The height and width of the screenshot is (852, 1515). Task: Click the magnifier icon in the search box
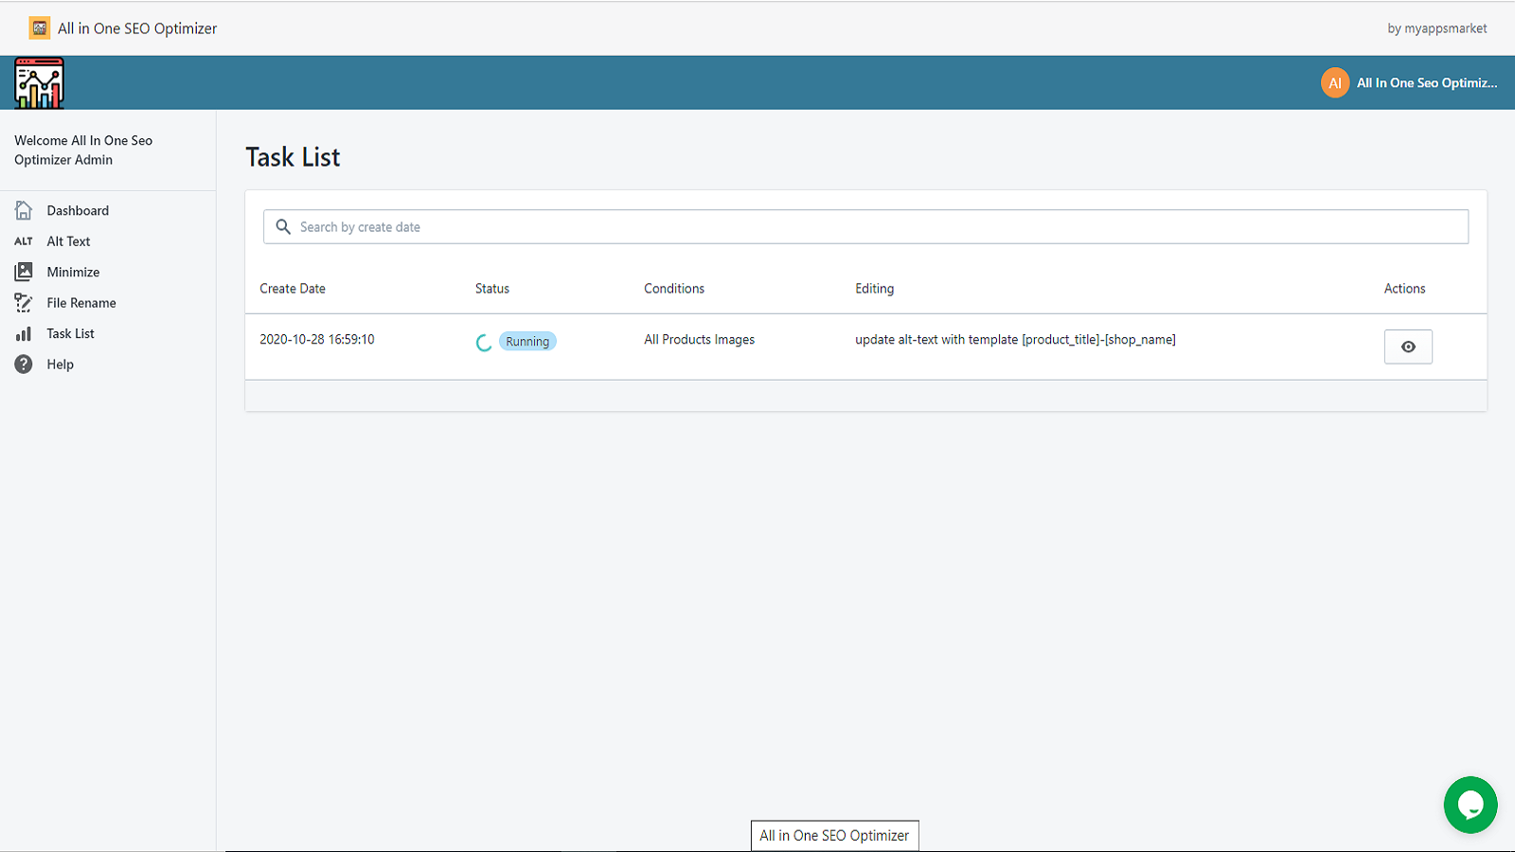tap(283, 227)
